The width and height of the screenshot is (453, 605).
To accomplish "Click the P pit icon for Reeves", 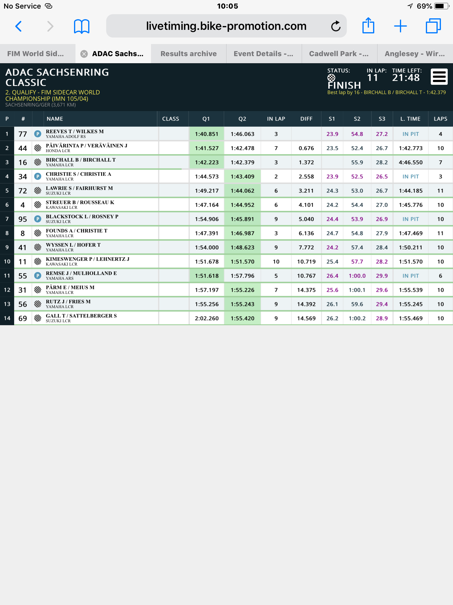I will pos(37,134).
